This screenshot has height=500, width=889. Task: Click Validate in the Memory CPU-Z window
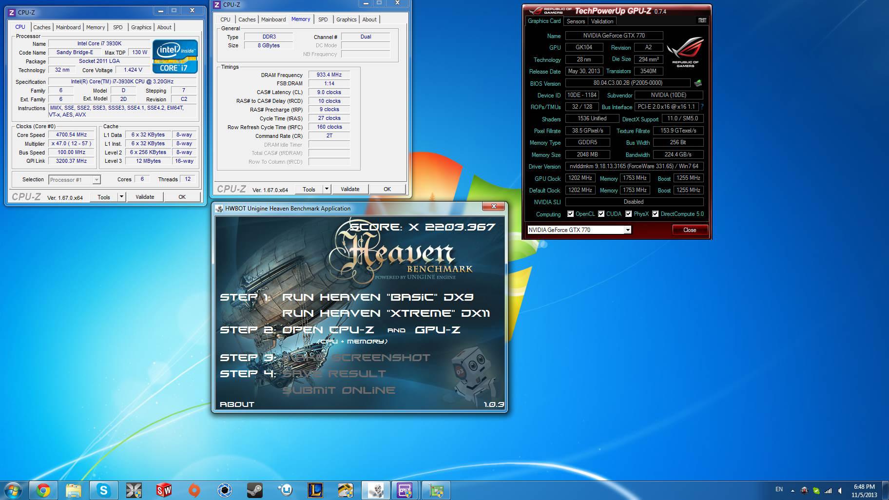[x=350, y=189]
